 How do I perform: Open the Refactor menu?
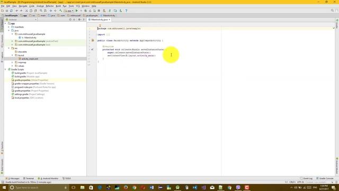(50, 6)
